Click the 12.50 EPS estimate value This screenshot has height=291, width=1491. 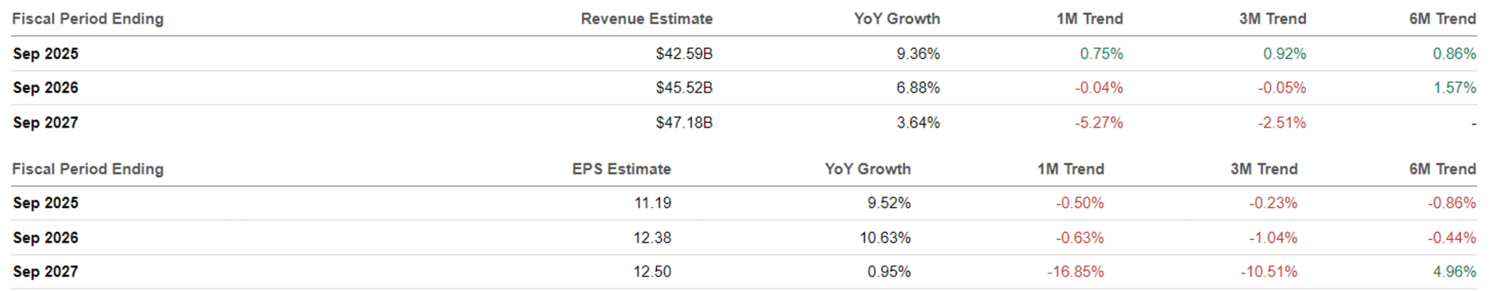(652, 272)
